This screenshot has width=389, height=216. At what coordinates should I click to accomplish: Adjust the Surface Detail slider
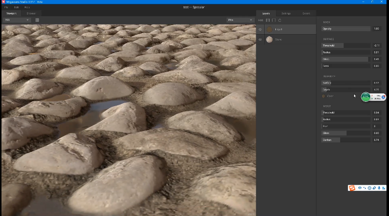[346, 66]
